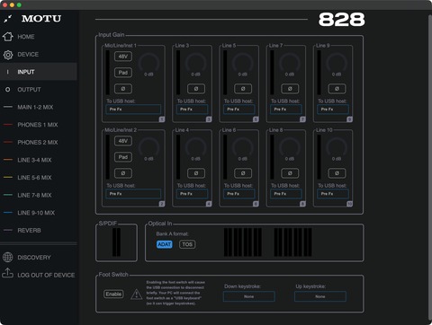The image size is (432, 325).
Task: Click channel number badge on Line 10
Action: pos(349,204)
